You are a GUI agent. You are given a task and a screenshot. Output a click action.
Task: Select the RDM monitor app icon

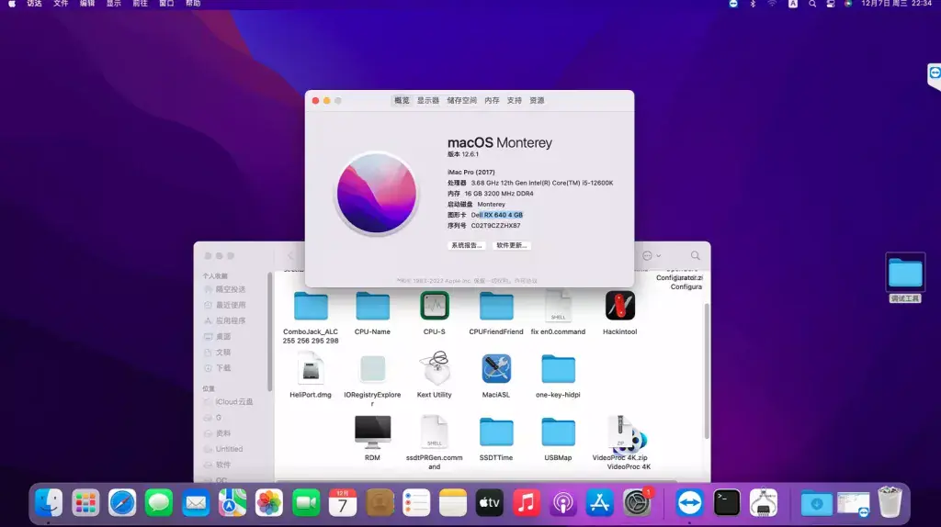pyautogui.click(x=372, y=432)
